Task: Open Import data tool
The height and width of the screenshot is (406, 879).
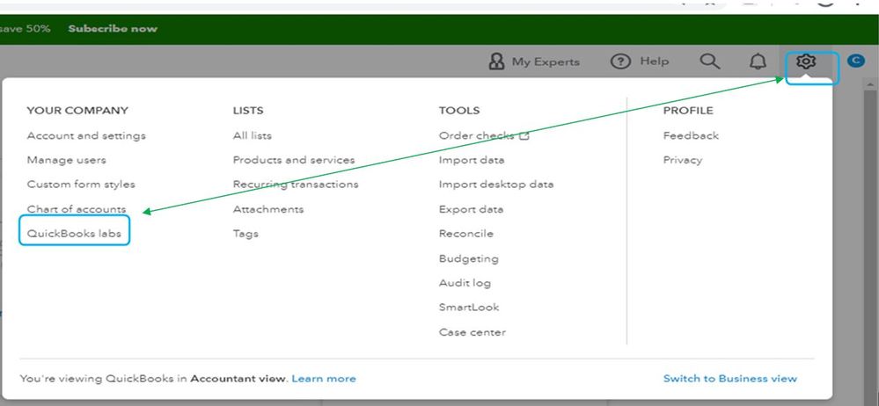Action: pyautogui.click(x=472, y=160)
